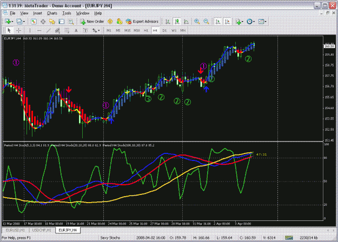This screenshot has width=338, height=242.
Task: Click the 160.58 current price label
Action: click(329, 46)
